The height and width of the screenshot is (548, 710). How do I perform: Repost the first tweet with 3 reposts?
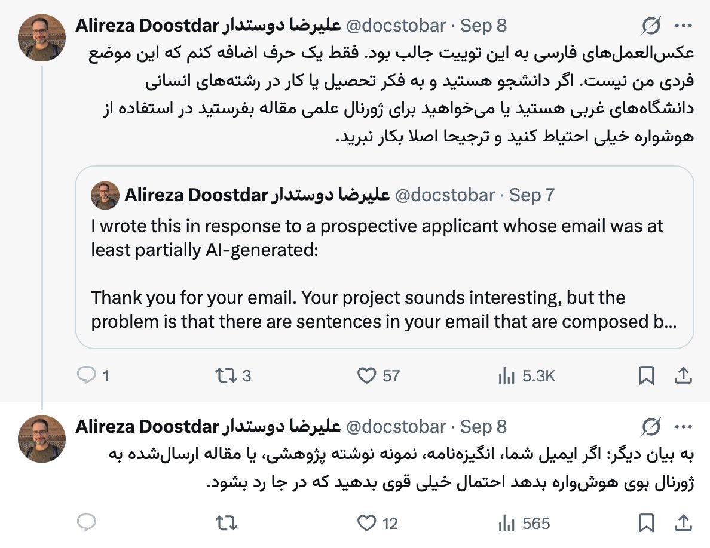[232, 375]
